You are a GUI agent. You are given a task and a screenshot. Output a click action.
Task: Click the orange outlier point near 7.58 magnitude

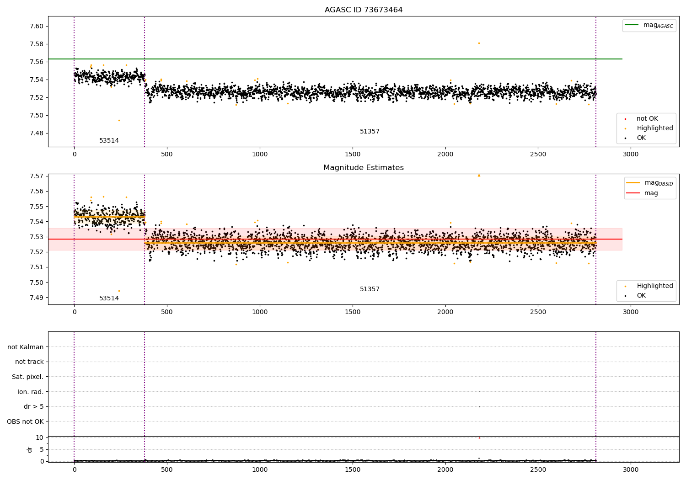click(x=479, y=43)
